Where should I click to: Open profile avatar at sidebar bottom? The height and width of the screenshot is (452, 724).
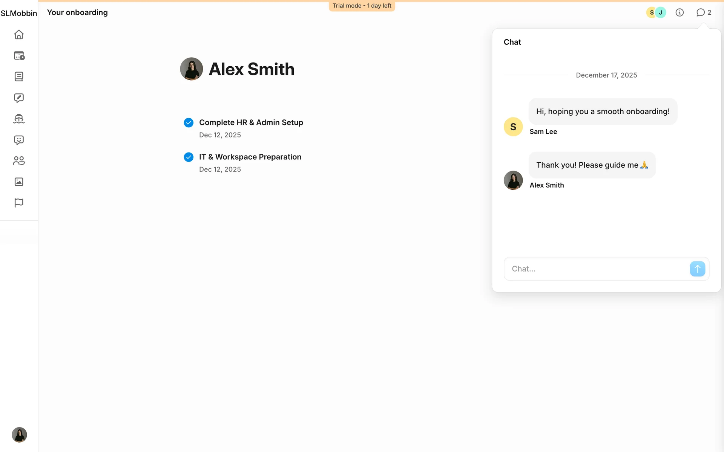pos(19,435)
